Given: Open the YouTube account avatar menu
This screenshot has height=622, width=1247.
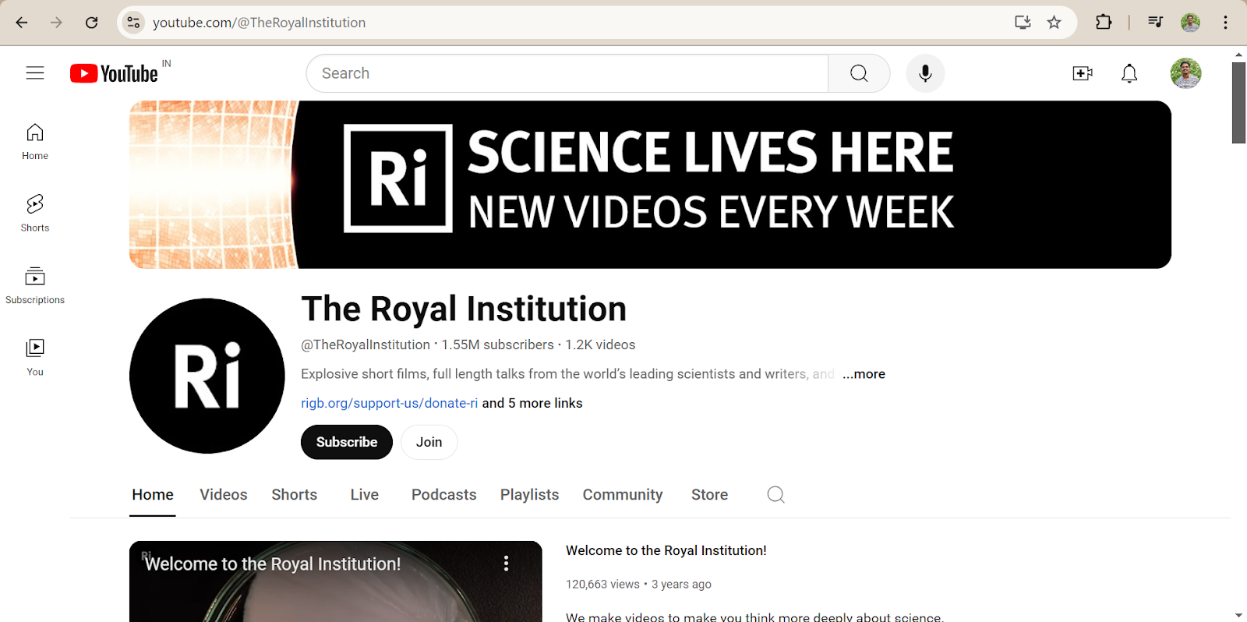Looking at the screenshot, I should point(1185,73).
